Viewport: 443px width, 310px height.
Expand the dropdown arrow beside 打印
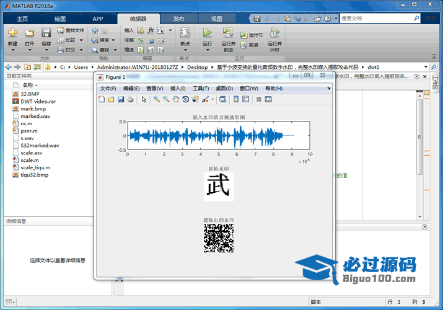pos(81,50)
